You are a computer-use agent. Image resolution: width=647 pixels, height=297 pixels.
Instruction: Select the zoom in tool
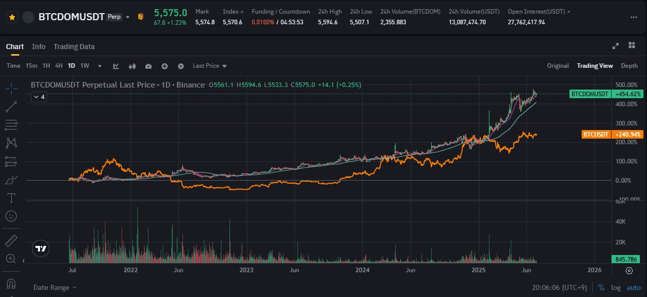[11, 259]
